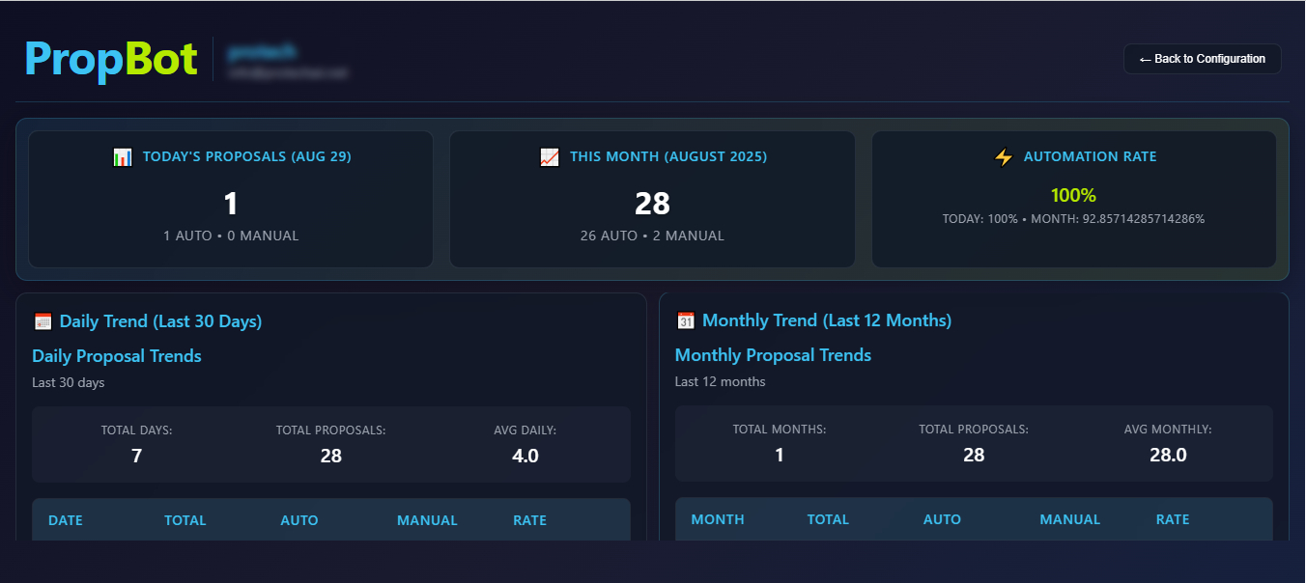Click the RATE column header in daily table
Image resolution: width=1306 pixels, height=583 pixels.
(529, 520)
